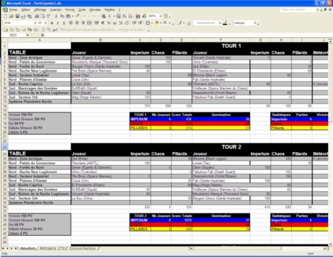Screen dimensions: 333x257
Task: Toggle Underline formatting
Action: click(64, 23)
